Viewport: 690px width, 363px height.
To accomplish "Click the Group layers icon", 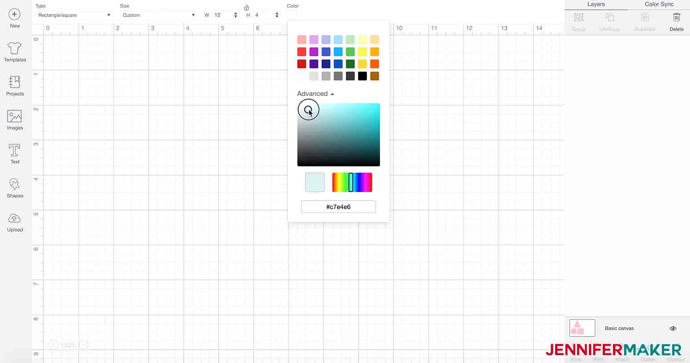I will click(579, 17).
